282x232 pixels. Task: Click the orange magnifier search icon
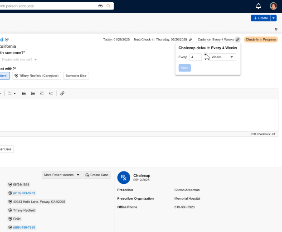pos(108,6)
